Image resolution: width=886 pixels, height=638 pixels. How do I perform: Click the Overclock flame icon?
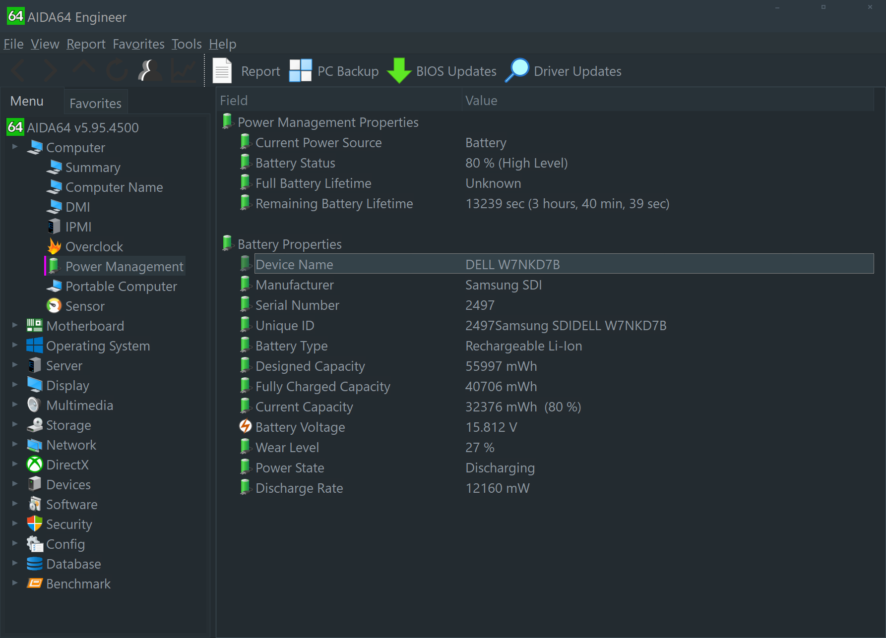point(54,246)
